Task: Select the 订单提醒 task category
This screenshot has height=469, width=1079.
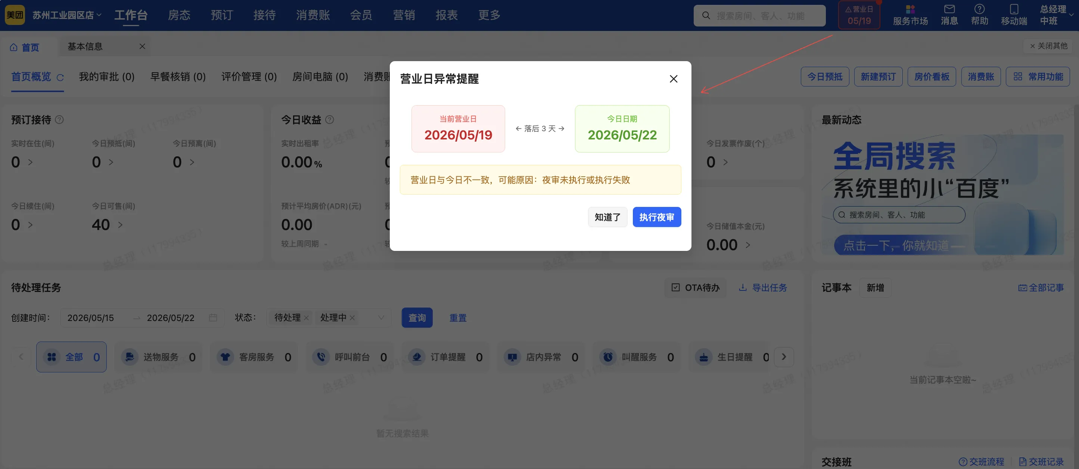Action: tap(445, 357)
